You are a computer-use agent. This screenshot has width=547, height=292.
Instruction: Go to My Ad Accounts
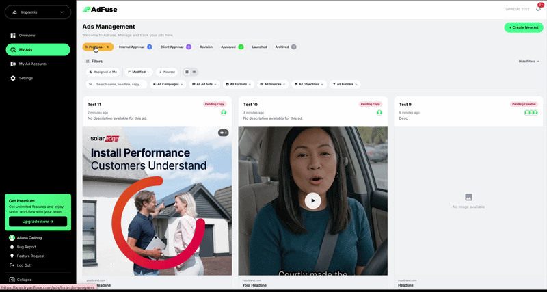click(x=32, y=64)
